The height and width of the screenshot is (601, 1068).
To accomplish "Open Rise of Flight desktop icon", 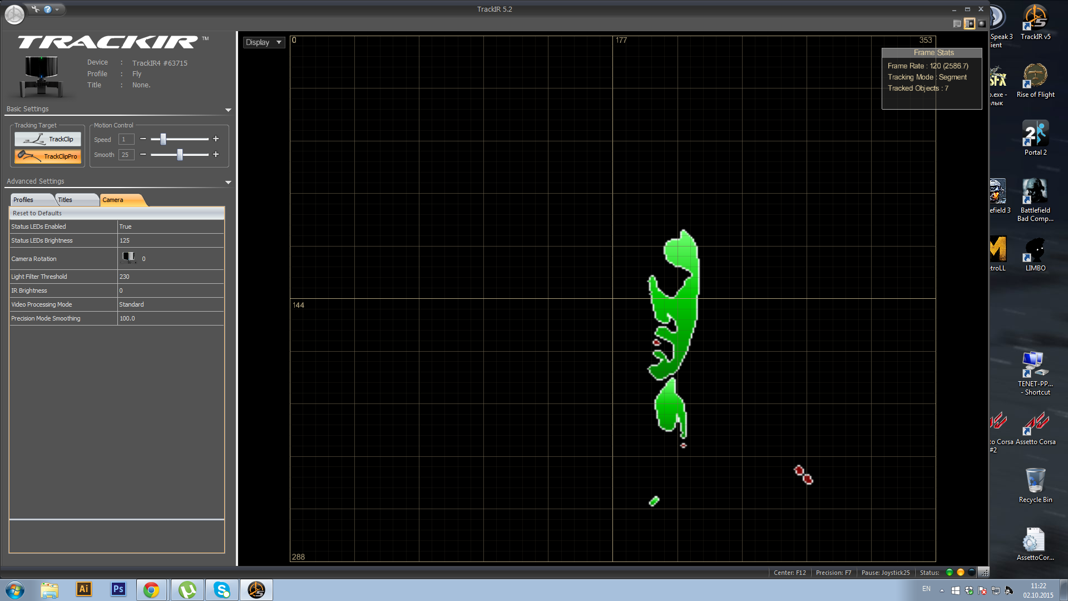I will pyautogui.click(x=1035, y=81).
